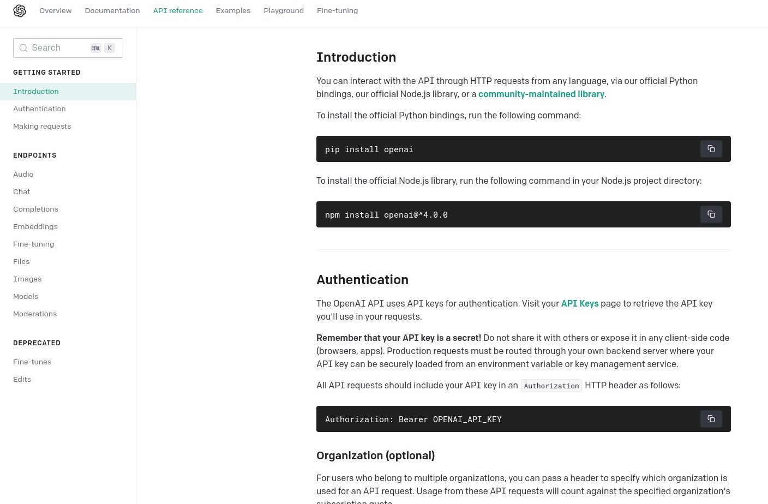Image resolution: width=768 pixels, height=504 pixels.
Task: Open the Overview tab
Action: pos(55,10)
